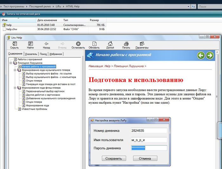Follow the Help navigation link
The width and height of the screenshot is (222, 169).
[x=107, y=66]
